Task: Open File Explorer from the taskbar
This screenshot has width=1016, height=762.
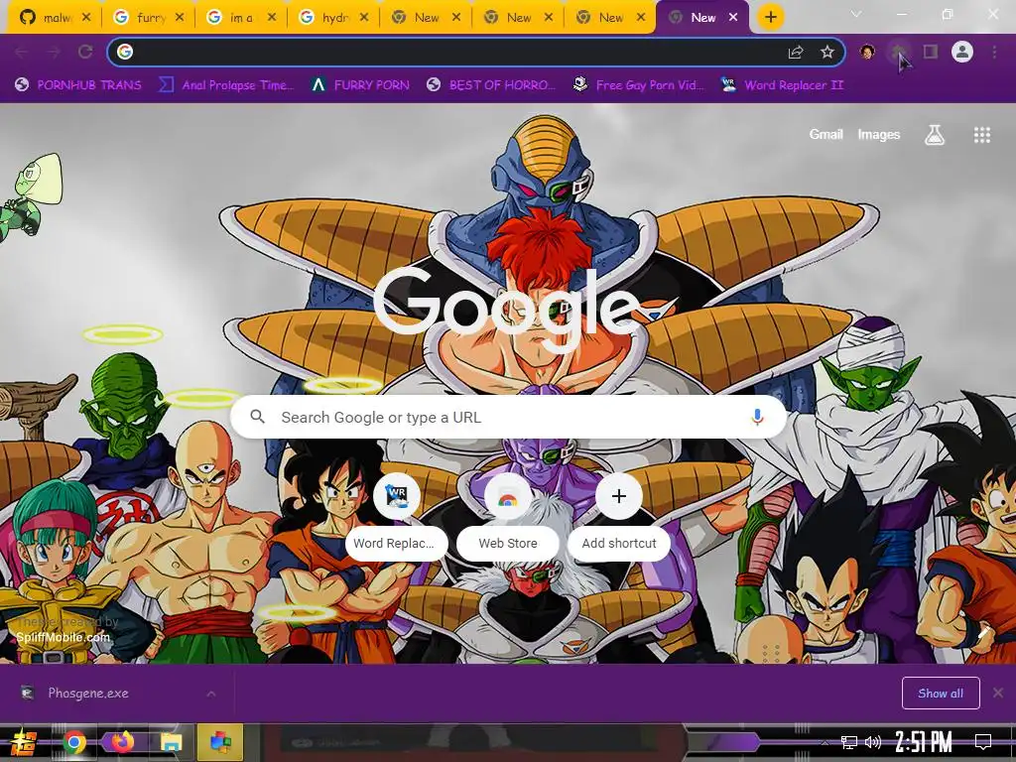Action: (x=171, y=742)
